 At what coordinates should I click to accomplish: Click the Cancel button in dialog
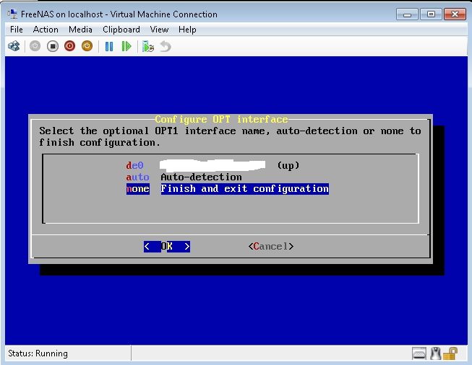271,247
